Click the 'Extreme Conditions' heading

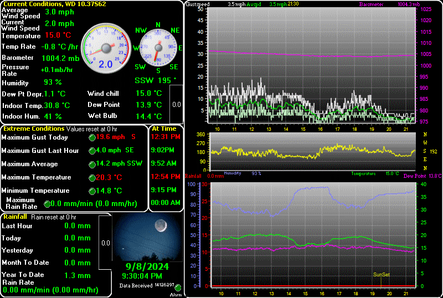point(34,129)
